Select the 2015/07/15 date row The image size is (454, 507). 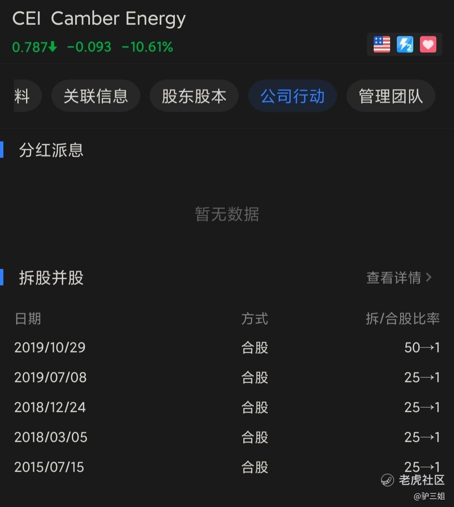pos(227,467)
